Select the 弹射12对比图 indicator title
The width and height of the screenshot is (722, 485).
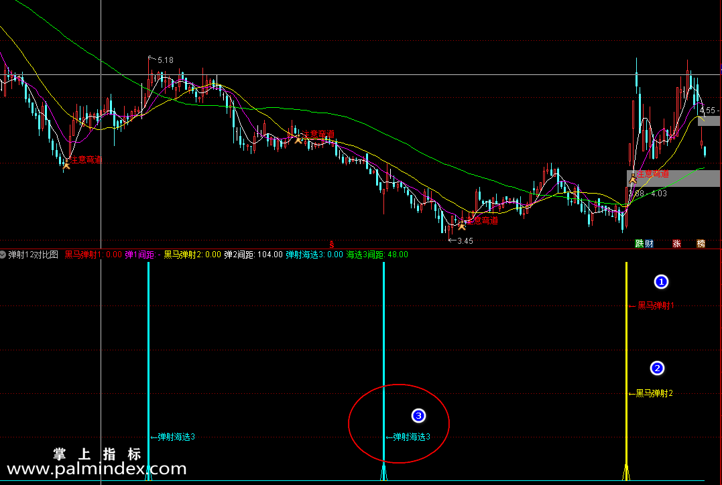[x=33, y=255]
